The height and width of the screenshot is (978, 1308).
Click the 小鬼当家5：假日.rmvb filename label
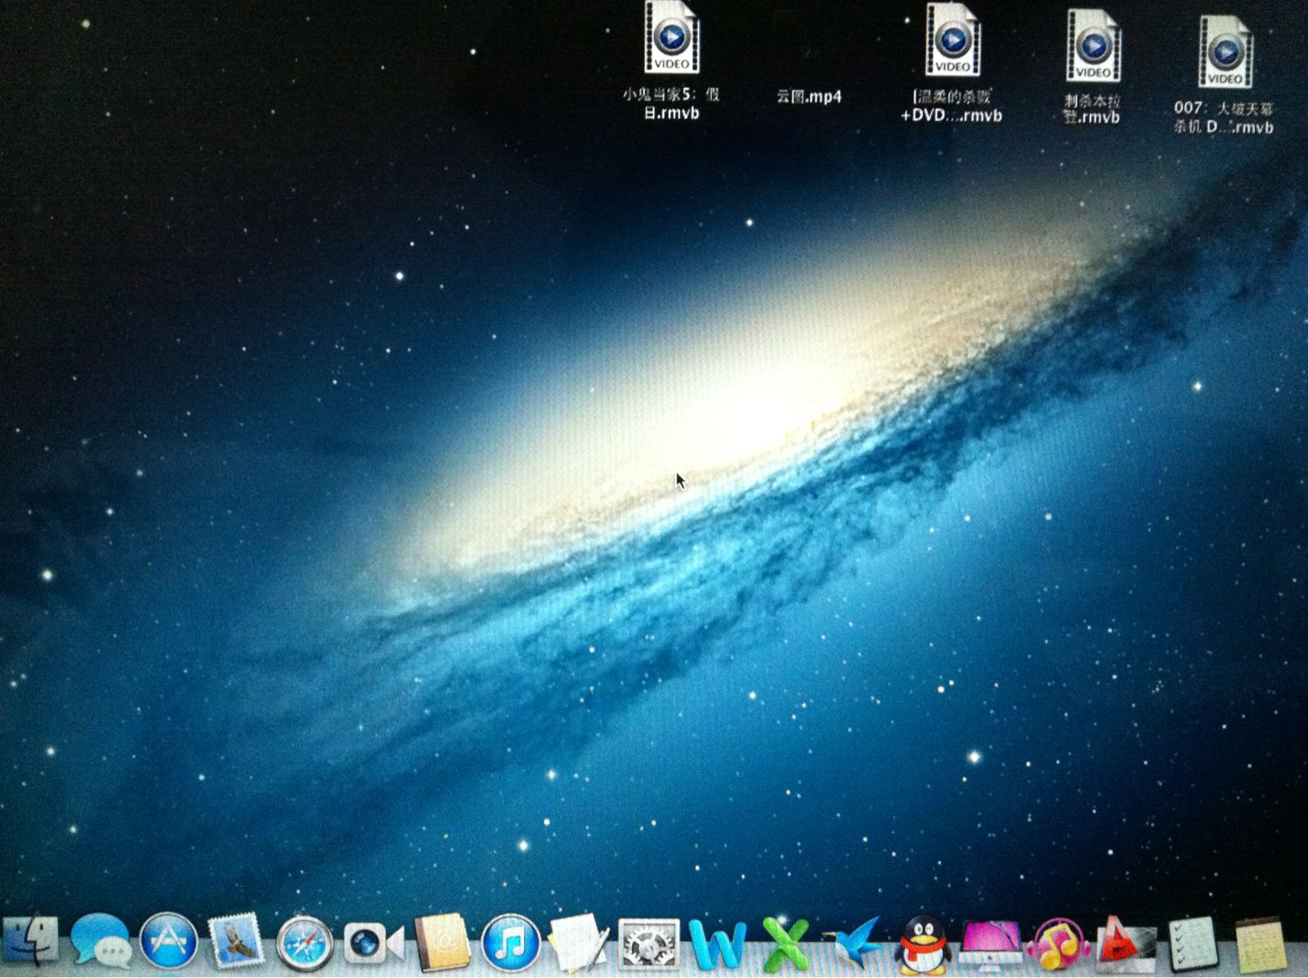click(x=671, y=104)
